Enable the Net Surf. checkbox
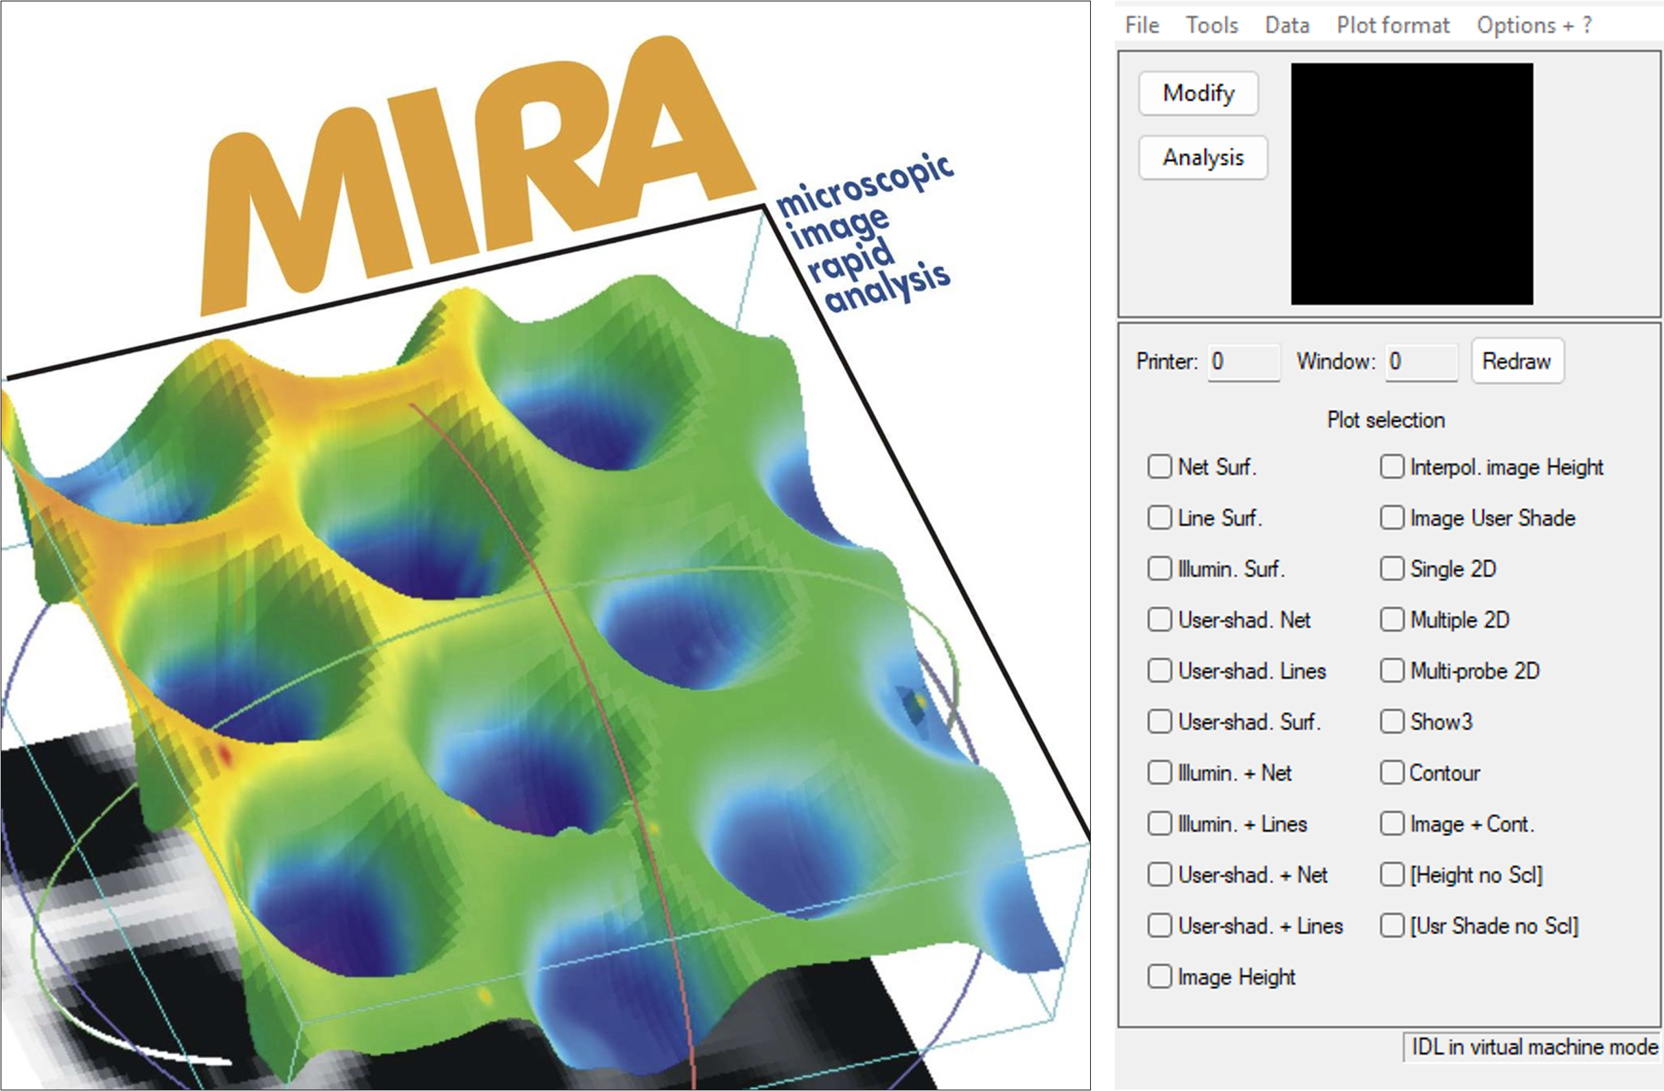Screen dimensions: 1664x1091 (1159, 467)
